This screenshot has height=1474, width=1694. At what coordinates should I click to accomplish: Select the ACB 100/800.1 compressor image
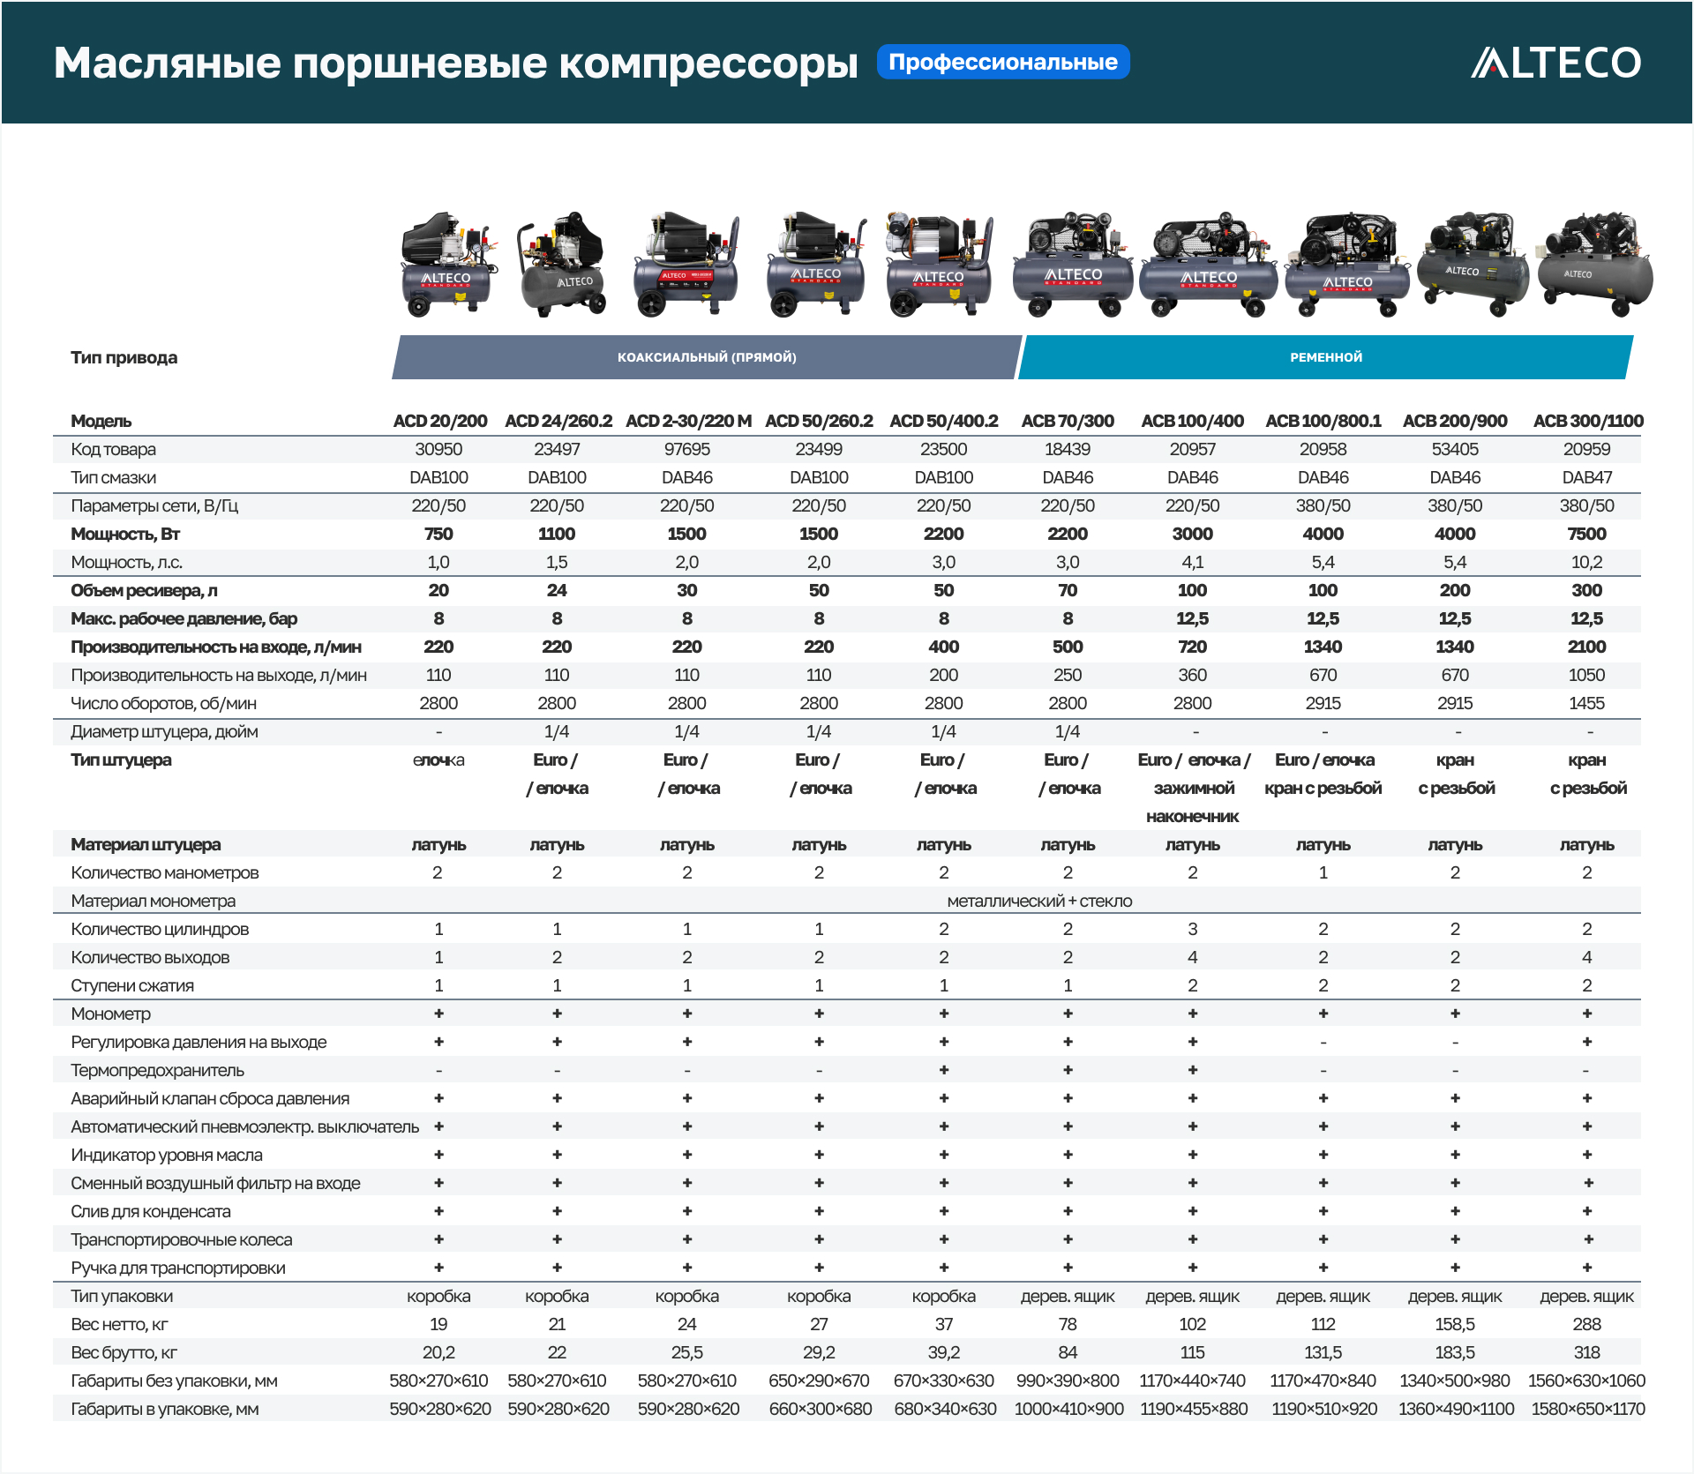click(x=1347, y=265)
